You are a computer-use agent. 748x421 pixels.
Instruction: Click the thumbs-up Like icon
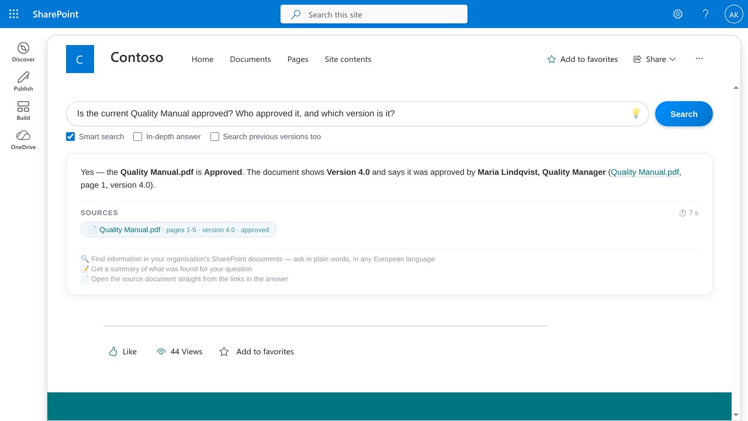113,351
